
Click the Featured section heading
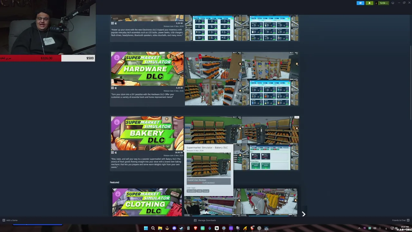coord(114,182)
